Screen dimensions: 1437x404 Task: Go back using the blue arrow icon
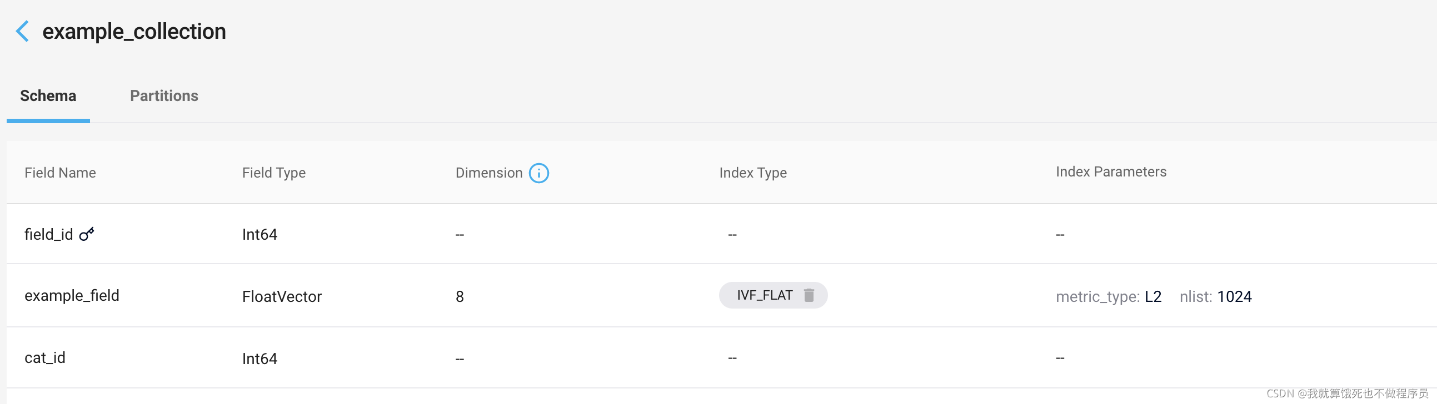click(22, 31)
